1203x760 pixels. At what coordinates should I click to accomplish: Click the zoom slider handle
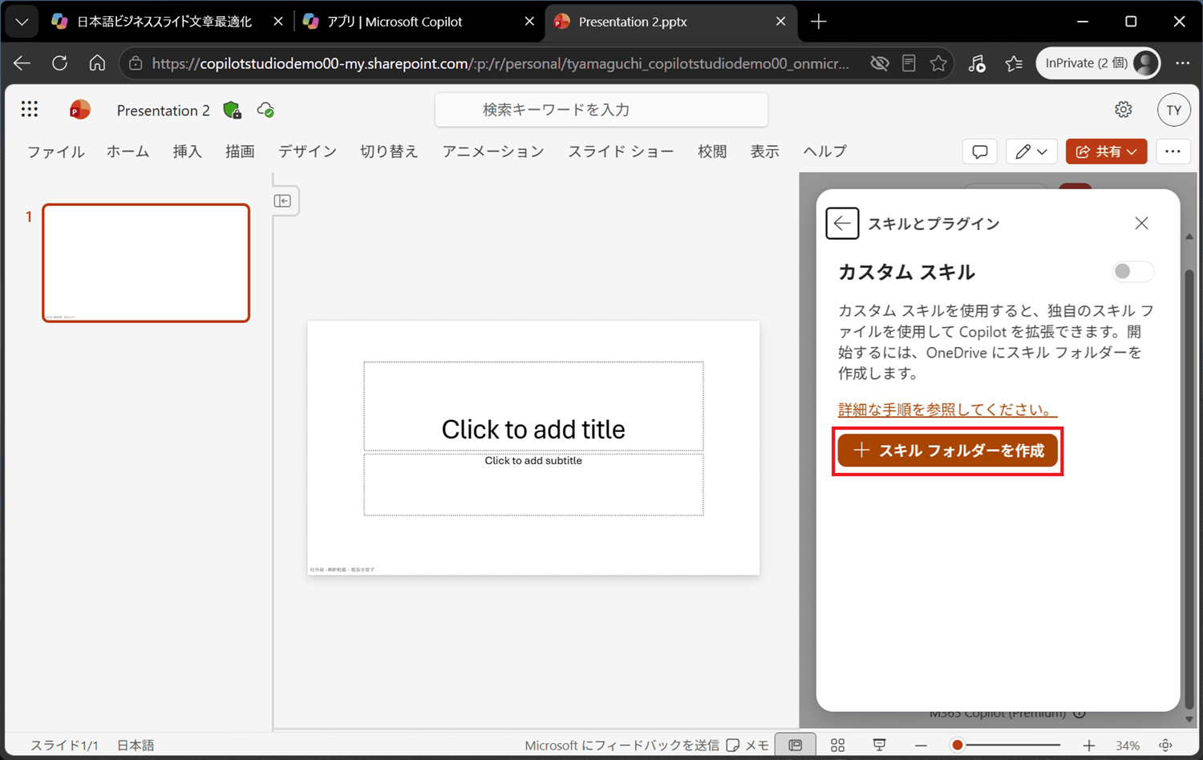957,745
